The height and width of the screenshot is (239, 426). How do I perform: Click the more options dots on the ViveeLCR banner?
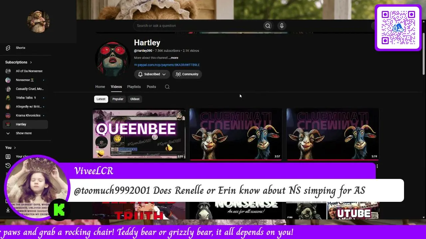click(377, 166)
